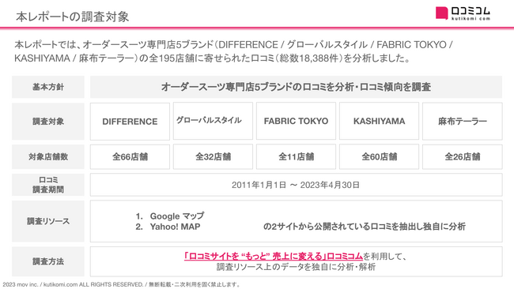Click the 全60店舗 cell
Image resolution: width=514 pixels, height=289 pixels.
[379, 157]
